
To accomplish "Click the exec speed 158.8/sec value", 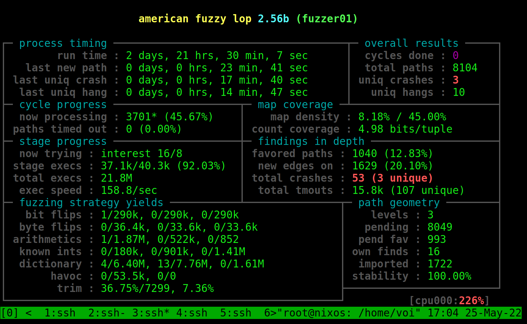I will (x=129, y=190).
